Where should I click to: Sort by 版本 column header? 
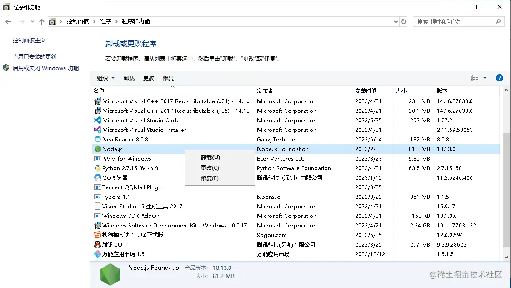coord(466,91)
